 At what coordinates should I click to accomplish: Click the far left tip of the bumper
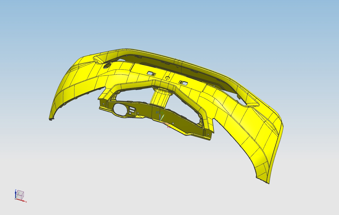[x=51, y=119]
